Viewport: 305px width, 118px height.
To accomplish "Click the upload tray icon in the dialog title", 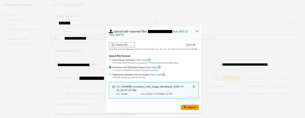I will tap(111, 31).
